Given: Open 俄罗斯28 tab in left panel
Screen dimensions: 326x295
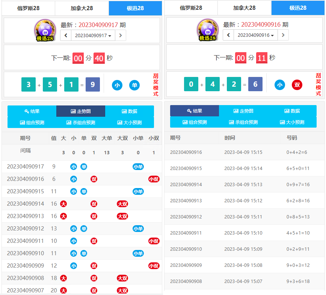Looking at the screenshot, I should click(x=28, y=8).
